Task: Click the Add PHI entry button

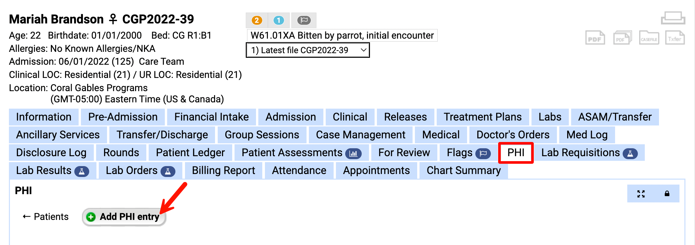Action: click(x=124, y=217)
